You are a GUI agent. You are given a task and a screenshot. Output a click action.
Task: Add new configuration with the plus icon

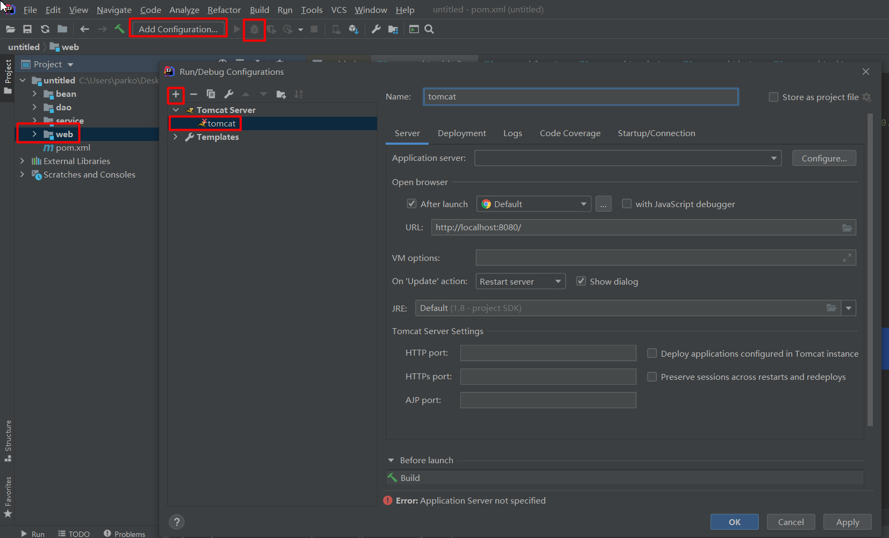[x=176, y=94]
